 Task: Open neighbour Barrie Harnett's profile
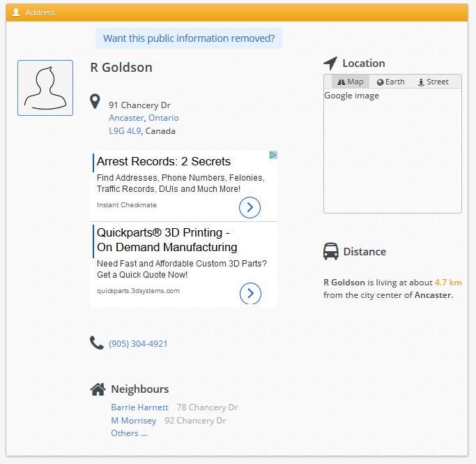[139, 407]
